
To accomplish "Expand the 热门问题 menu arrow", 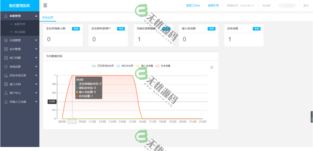I will coord(36,58).
